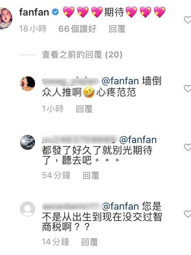This screenshot has width=191, height=255.
Task: Tap 回覆 under the 1小時 reply
Action: pyautogui.click(x=84, y=109)
